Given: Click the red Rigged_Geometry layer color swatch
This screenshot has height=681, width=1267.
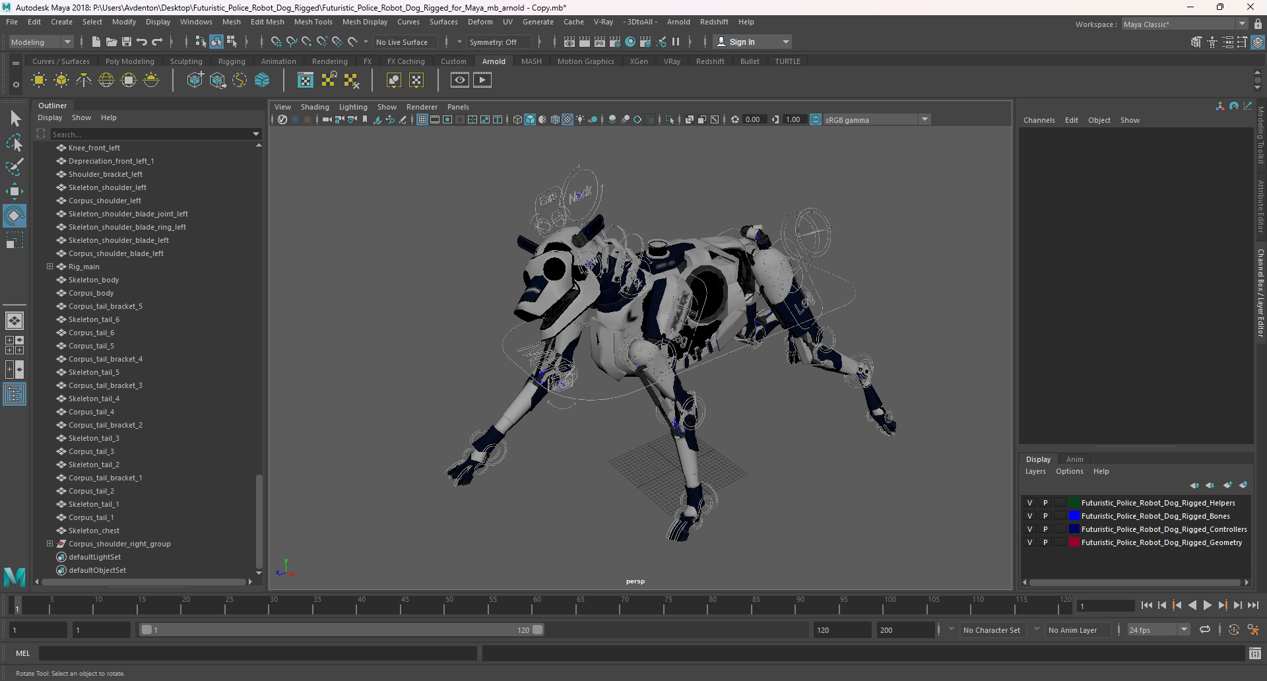Looking at the screenshot, I should point(1074,542).
